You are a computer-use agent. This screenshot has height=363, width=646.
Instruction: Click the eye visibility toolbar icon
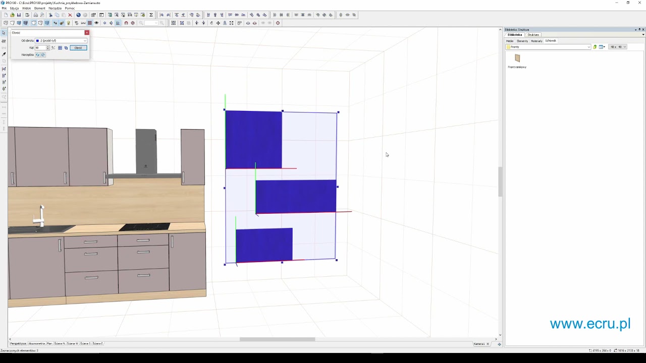pyautogui.click(x=96, y=23)
